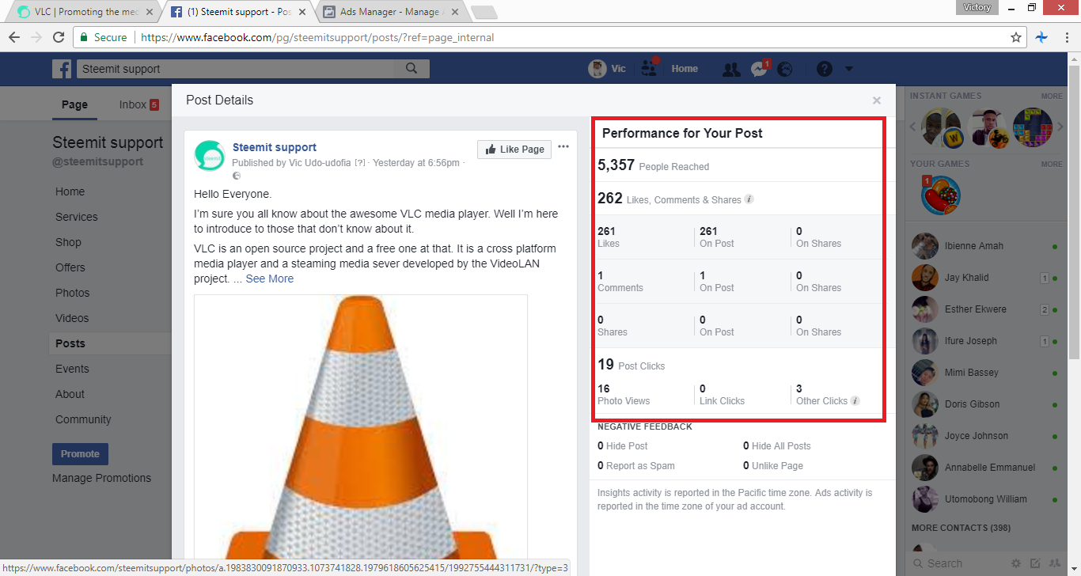Open Events in page sidebar
Screen dimensions: 1081x576
(x=72, y=369)
